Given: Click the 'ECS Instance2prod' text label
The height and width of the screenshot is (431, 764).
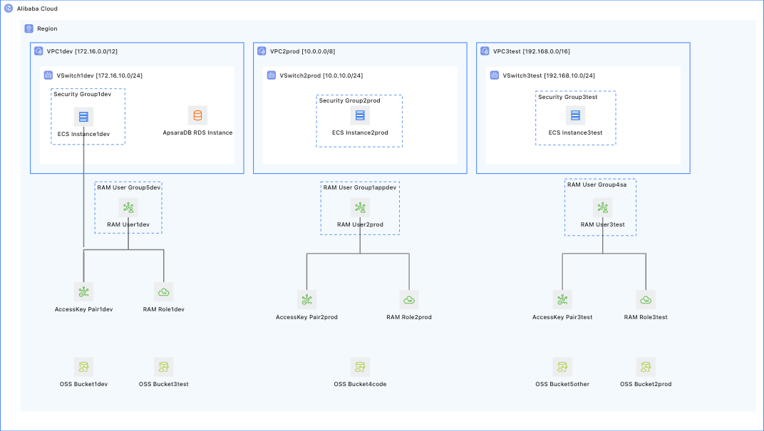Looking at the screenshot, I should [x=360, y=133].
